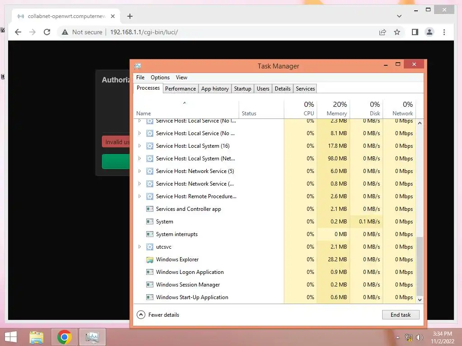Screen dimensions: 462x346
Task: Click the Windows Start-Up Application icon
Action: click(x=150, y=297)
